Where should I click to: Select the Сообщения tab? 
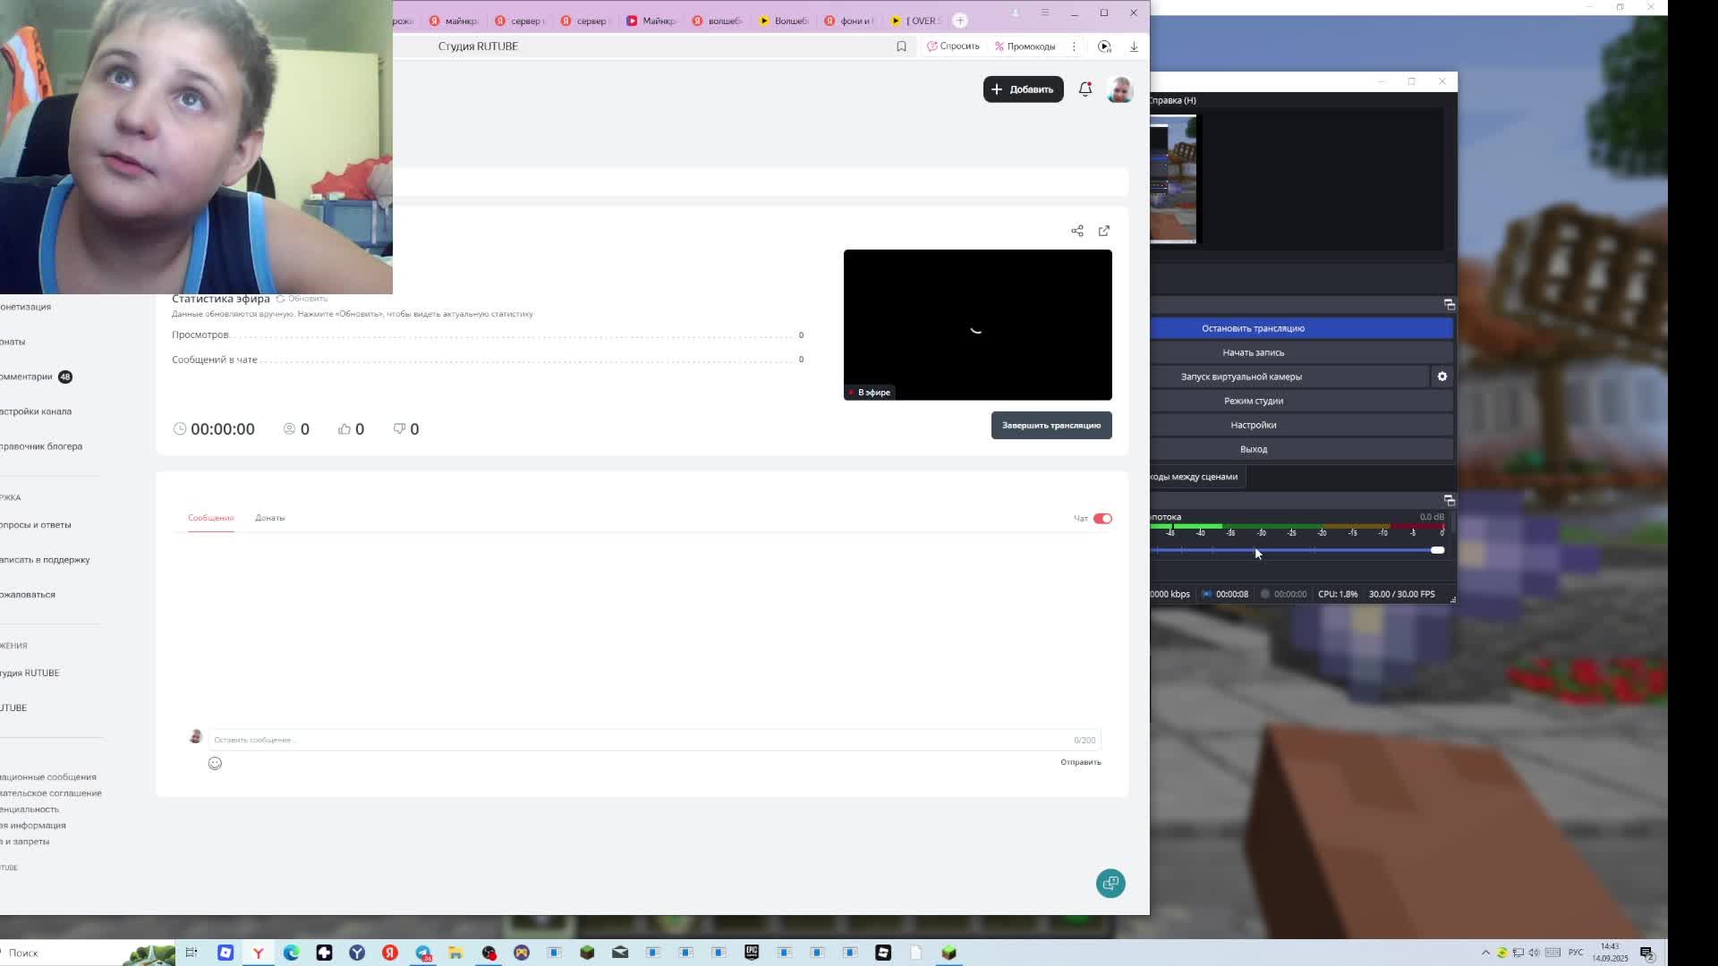210,518
